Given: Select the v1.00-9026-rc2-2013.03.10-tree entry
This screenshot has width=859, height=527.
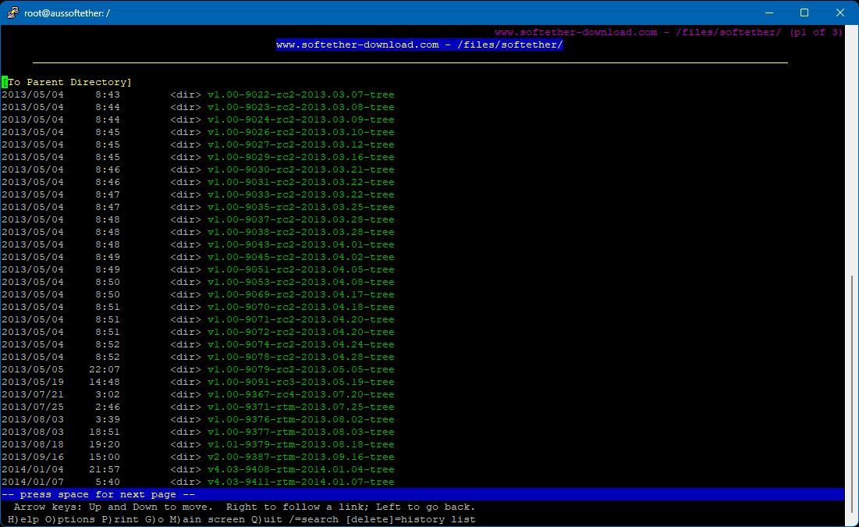Looking at the screenshot, I should pyautogui.click(x=300, y=132).
